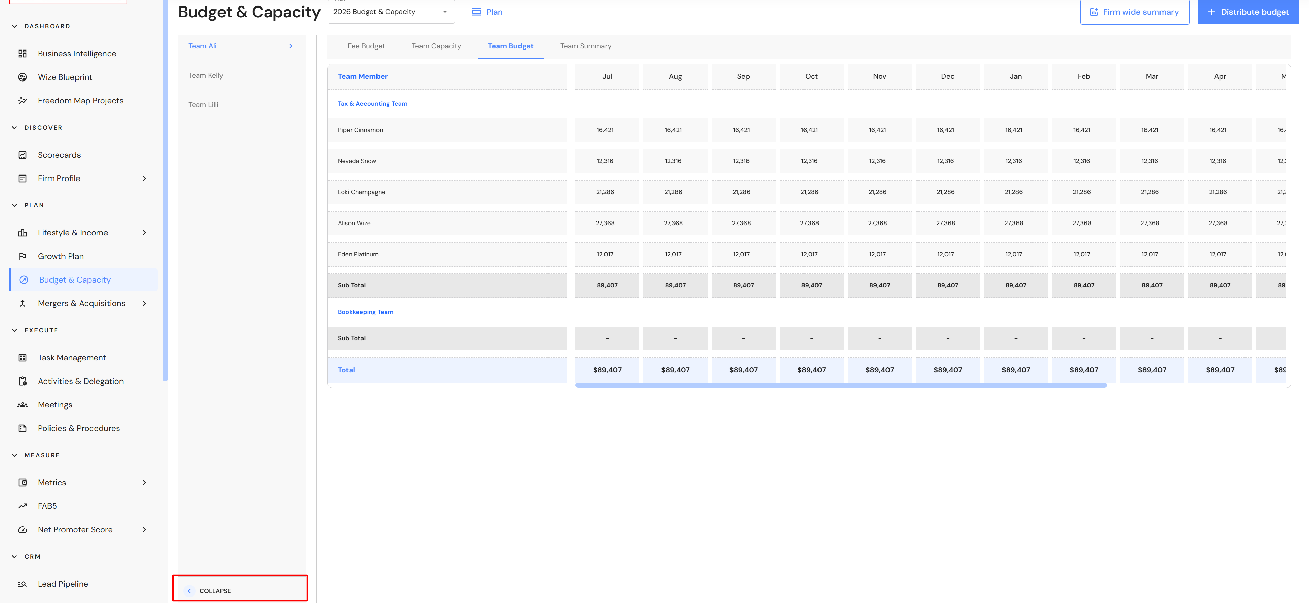
Task: Click the Meetings people icon
Action: pyautogui.click(x=23, y=405)
